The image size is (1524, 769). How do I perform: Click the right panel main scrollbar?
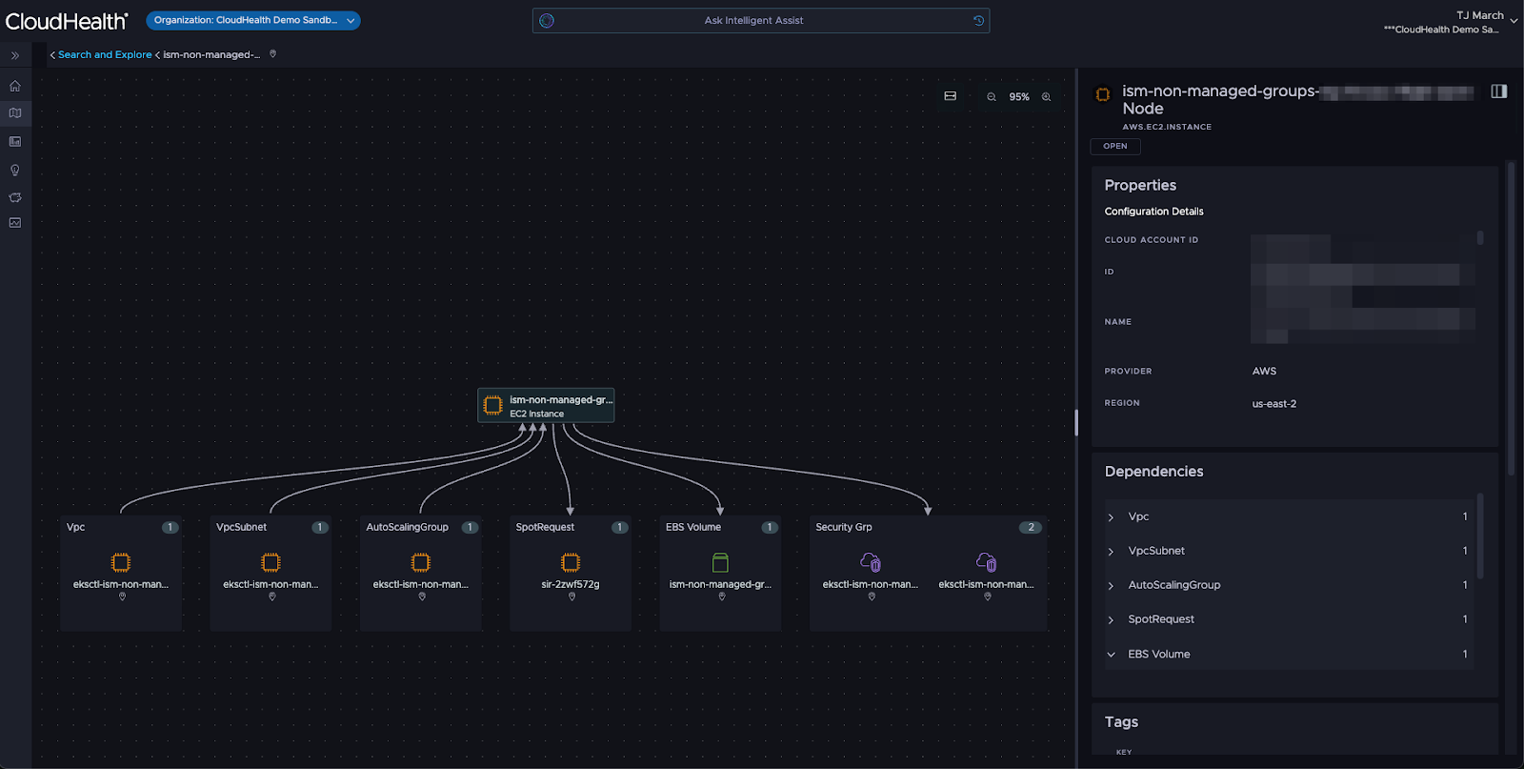(x=1512, y=319)
